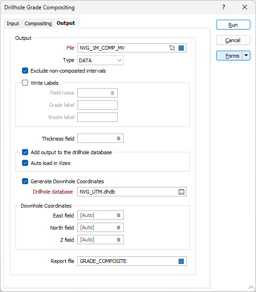Switch to the Input tab
Screen dimensions: 256x292
point(13,23)
